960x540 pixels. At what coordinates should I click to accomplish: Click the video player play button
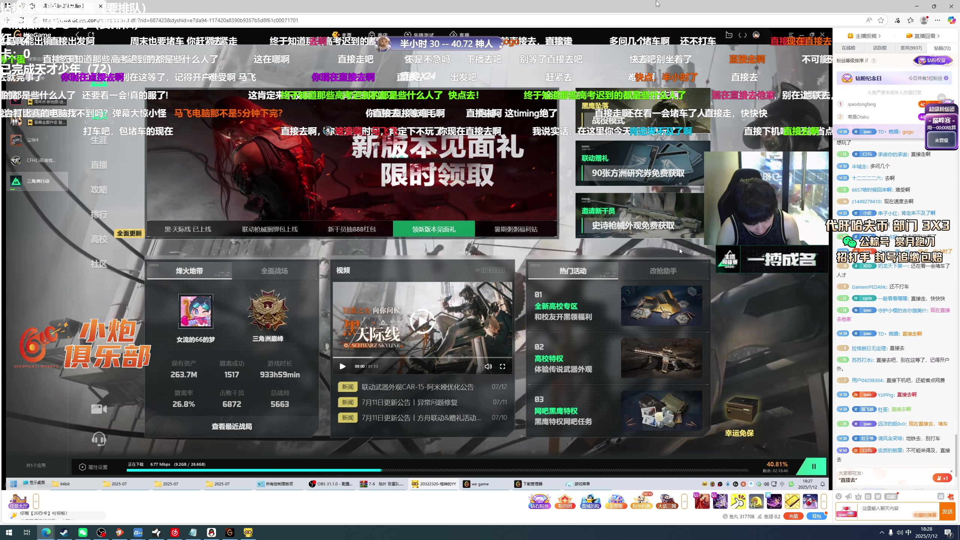click(342, 366)
